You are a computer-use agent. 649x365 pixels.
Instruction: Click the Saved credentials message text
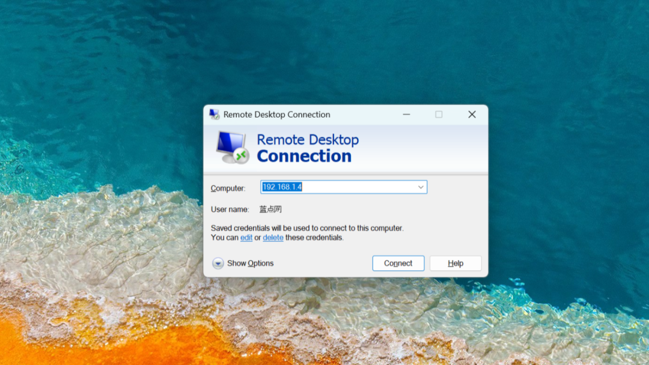pyautogui.click(x=307, y=233)
